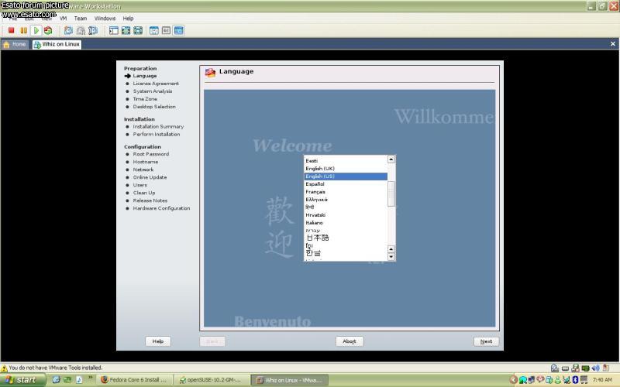Open the Windows menu

click(x=105, y=18)
